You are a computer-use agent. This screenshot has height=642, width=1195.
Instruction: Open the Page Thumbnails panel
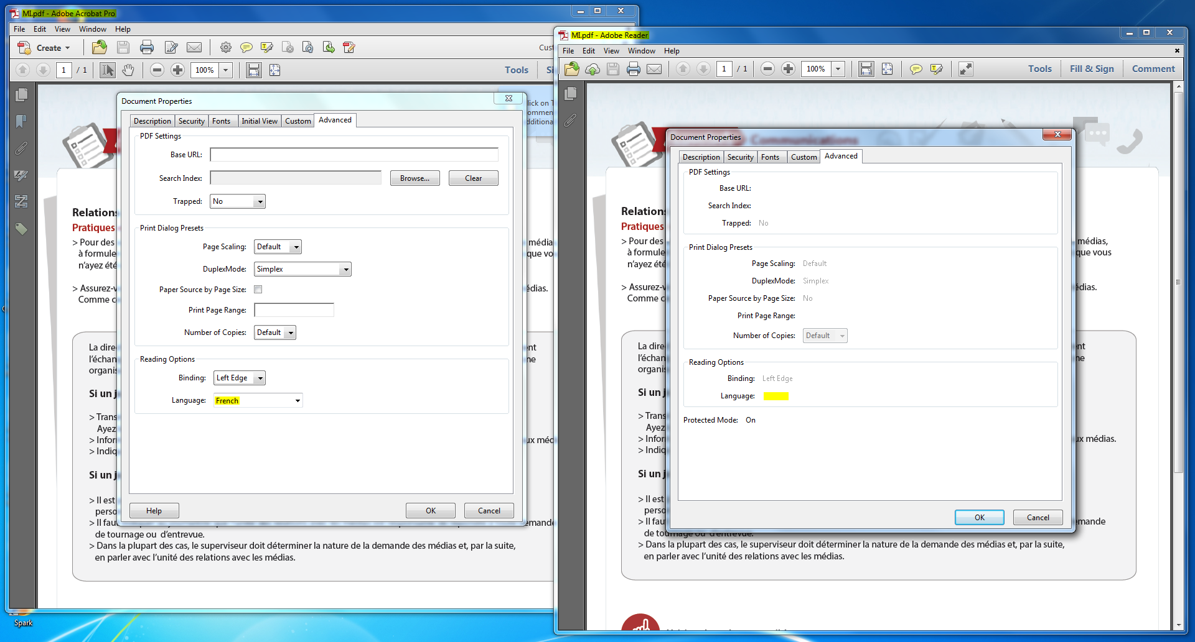[x=22, y=94]
